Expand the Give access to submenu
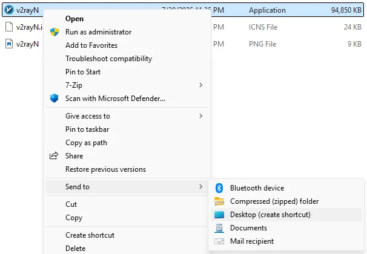367x254 pixels. pos(201,116)
